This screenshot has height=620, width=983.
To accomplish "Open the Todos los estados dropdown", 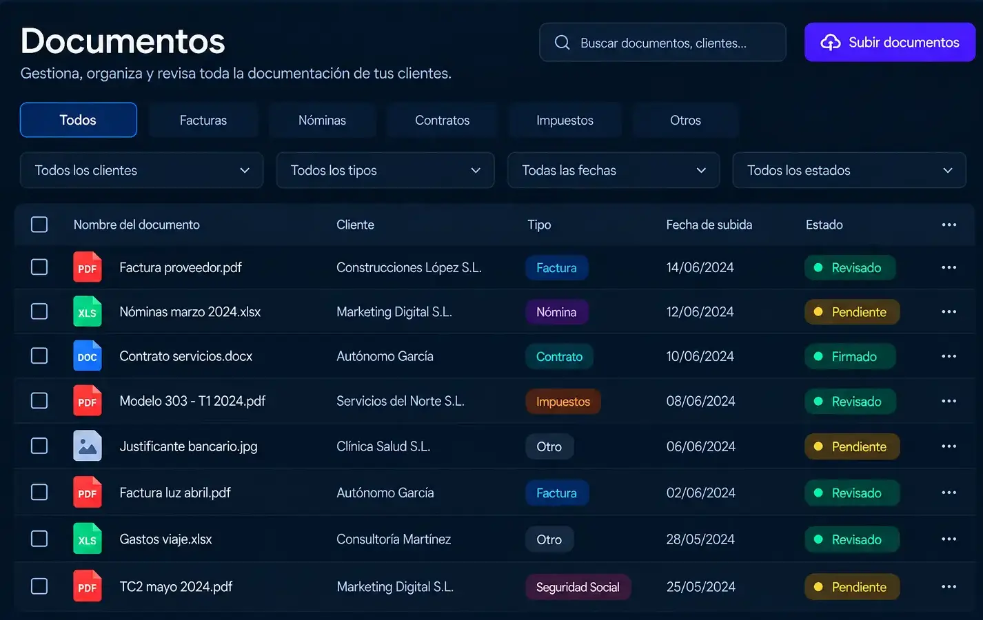I will tap(849, 170).
